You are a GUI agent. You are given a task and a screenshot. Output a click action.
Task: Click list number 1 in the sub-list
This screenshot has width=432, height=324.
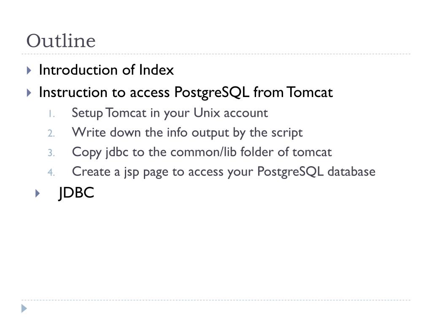pos(51,114)
